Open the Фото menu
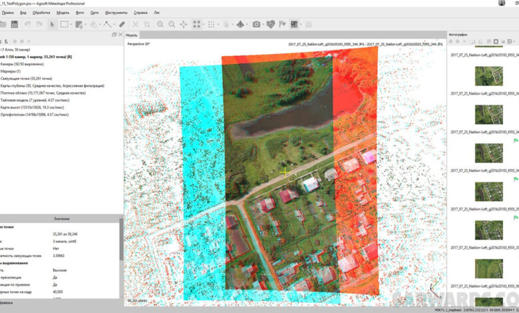519x313 pixels. (x=80, y=13)
